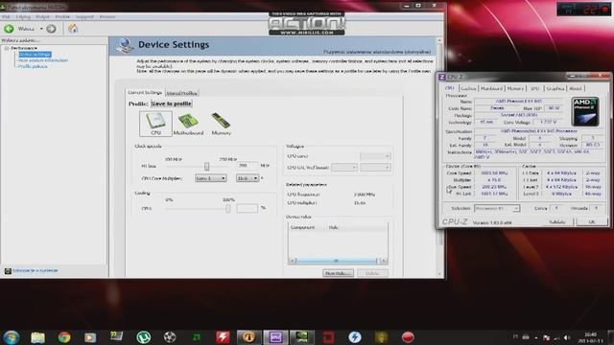Open the Graphics tab in CPU-Z
Viewport: 614px width, 345px height.
(x=555, y=89)
